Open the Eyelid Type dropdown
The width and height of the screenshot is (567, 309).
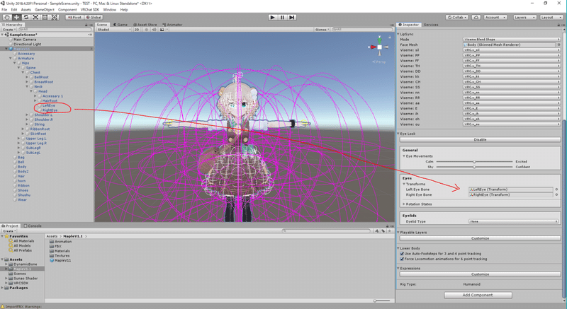point(513,221)
